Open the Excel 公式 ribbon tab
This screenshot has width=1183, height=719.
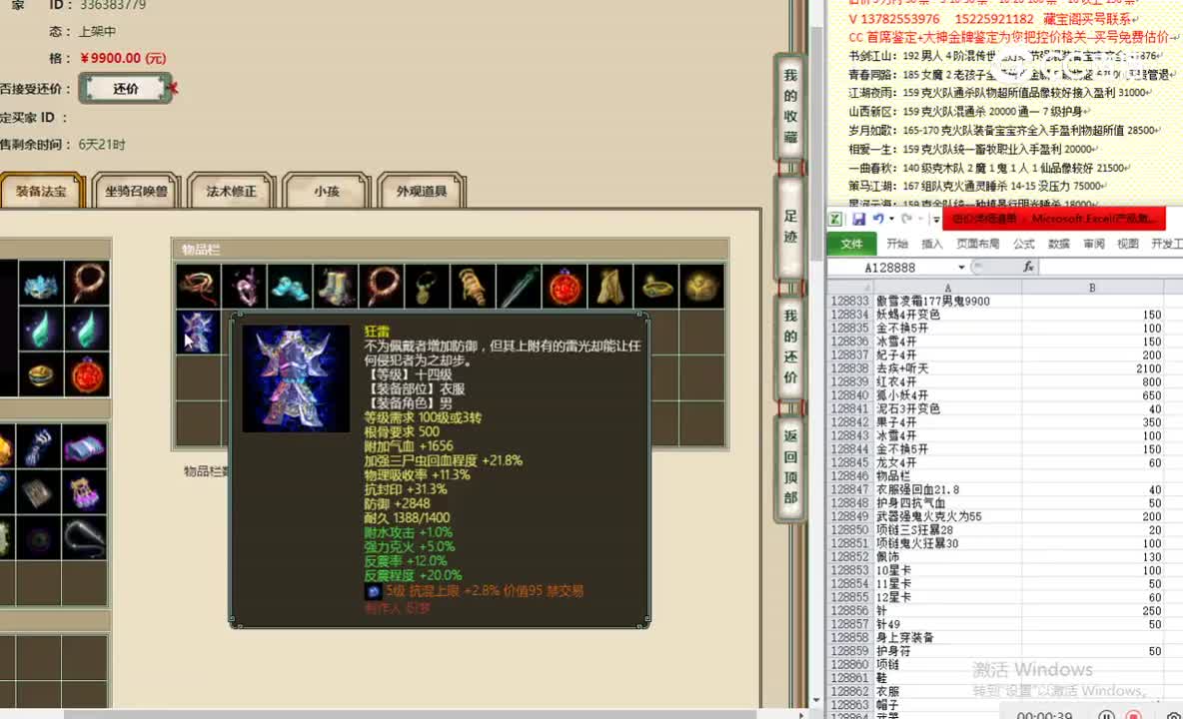(1024, 245)
